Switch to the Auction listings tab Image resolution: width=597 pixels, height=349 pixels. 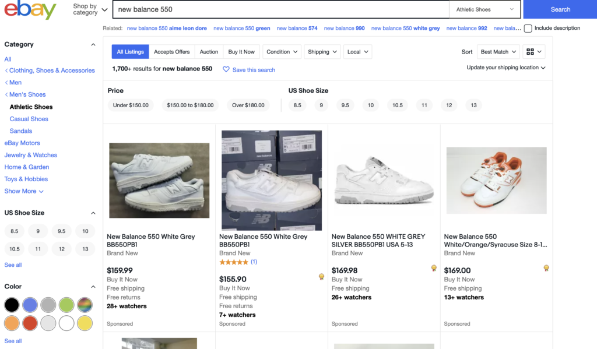click(209, 52)
